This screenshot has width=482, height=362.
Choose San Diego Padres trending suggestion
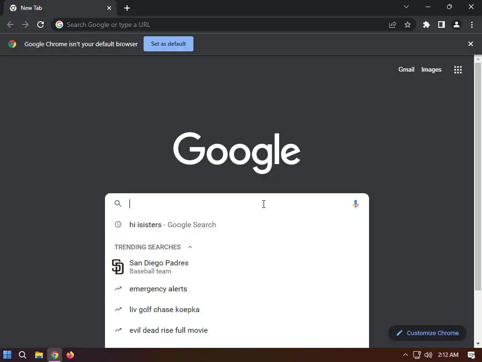pos(237,267)
